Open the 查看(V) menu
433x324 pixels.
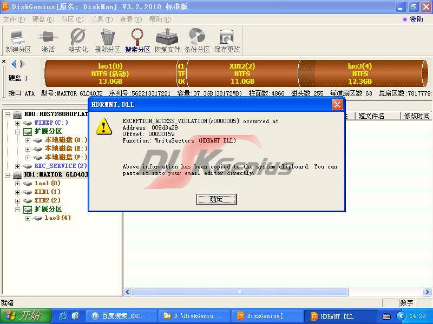pos(131,19)
